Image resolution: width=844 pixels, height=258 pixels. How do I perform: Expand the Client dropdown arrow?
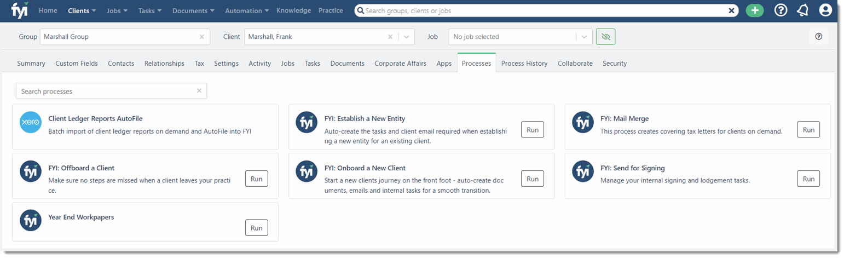pyautogui.click(x=406, y=37)
